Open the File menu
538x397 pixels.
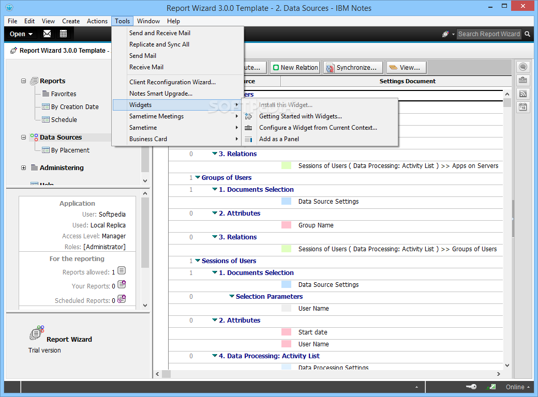(x=12, y=21)
